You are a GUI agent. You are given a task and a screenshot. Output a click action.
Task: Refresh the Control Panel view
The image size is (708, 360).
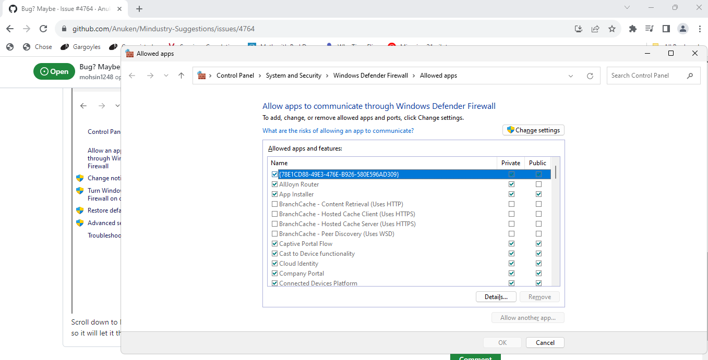tap(590, 75)
